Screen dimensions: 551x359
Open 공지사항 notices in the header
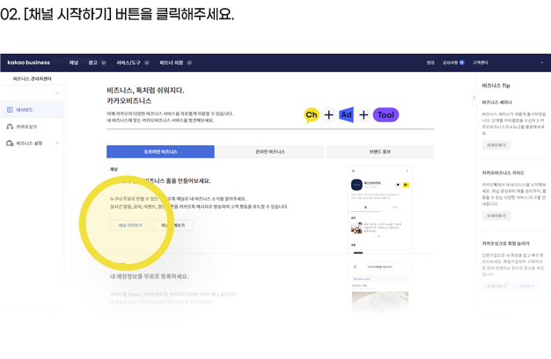450,62
